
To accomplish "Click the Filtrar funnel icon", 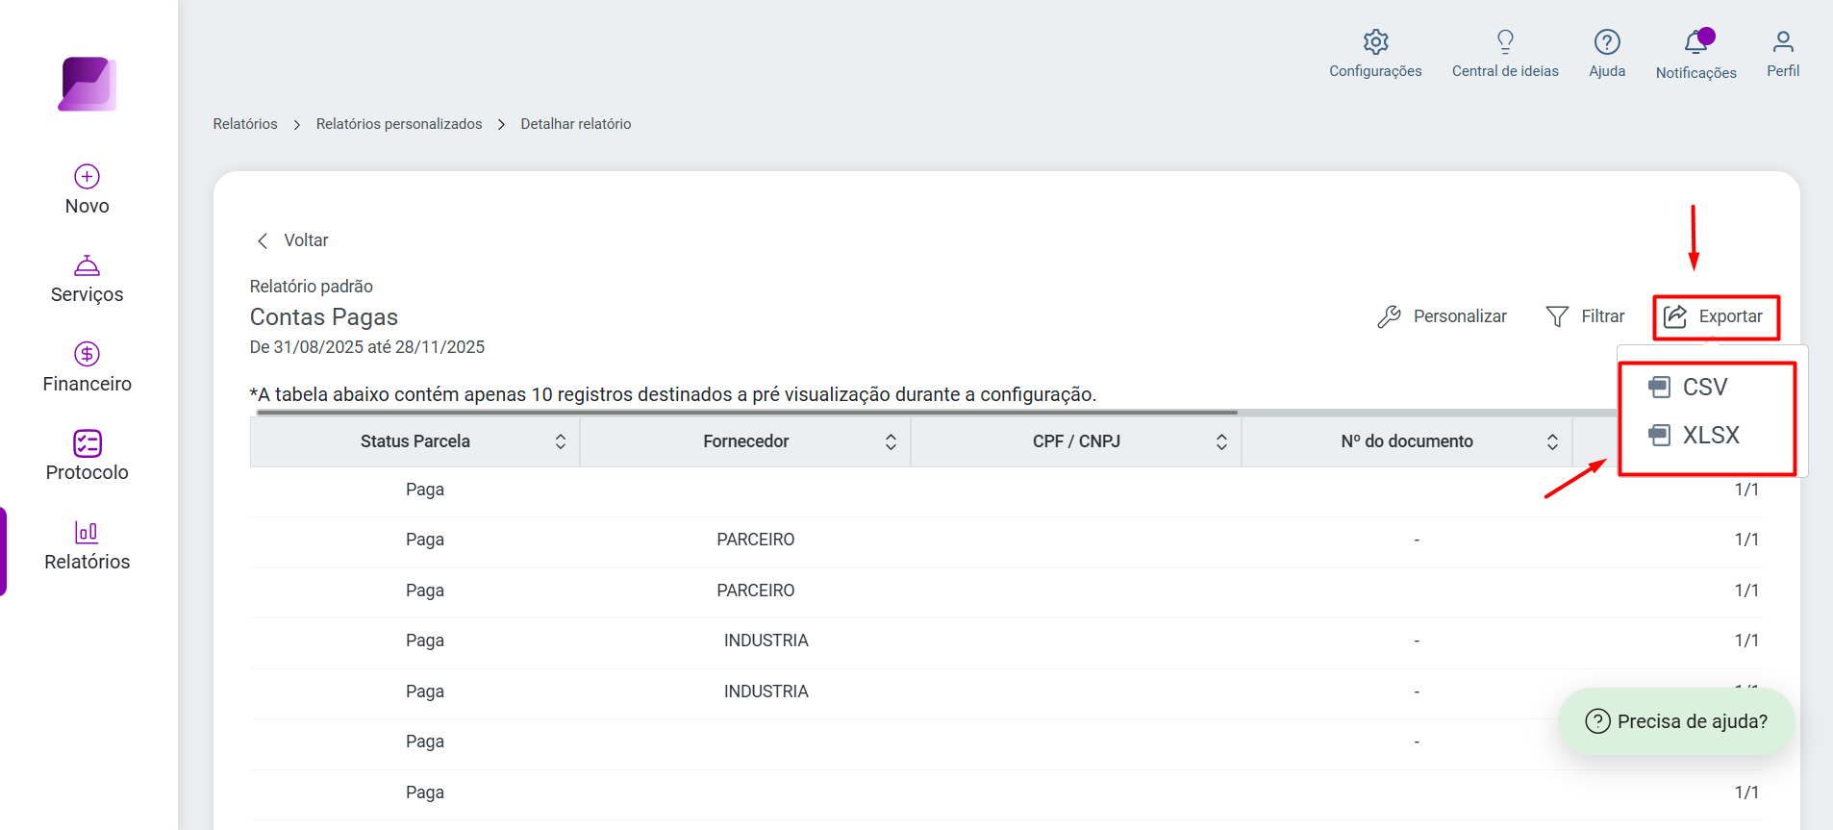I will (1557, 316).
